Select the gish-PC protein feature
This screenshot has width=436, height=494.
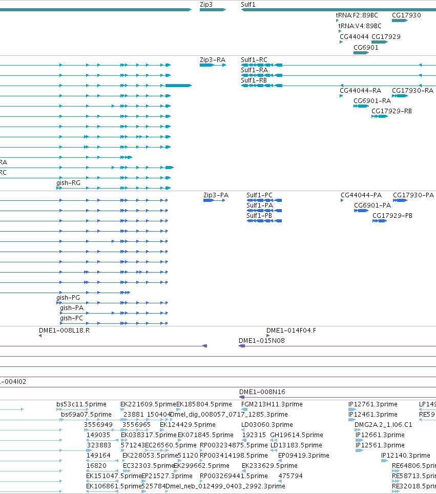coord(114,323)
